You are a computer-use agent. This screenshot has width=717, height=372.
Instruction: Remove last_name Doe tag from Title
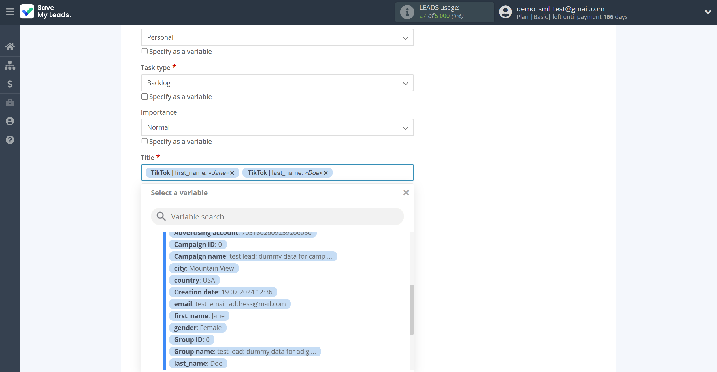326,173
